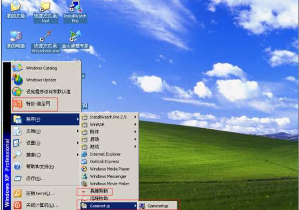
Task: Click the Windows Media Player icon
Action: pos(84,169)
